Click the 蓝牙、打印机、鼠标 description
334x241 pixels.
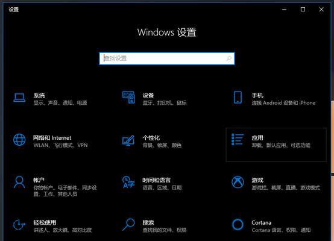pyautogui.click(x=165, y=103)
